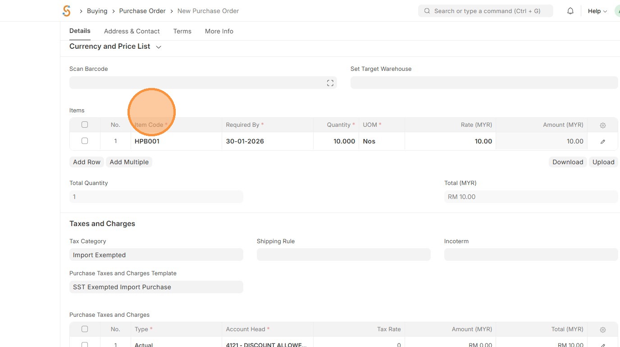Click the 30-01-2026 Required By cell

click(x=268, y=141)
